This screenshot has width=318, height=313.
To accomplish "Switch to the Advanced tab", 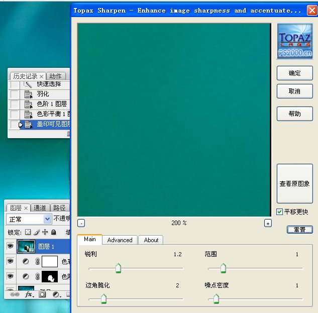I will pos(120,240).
